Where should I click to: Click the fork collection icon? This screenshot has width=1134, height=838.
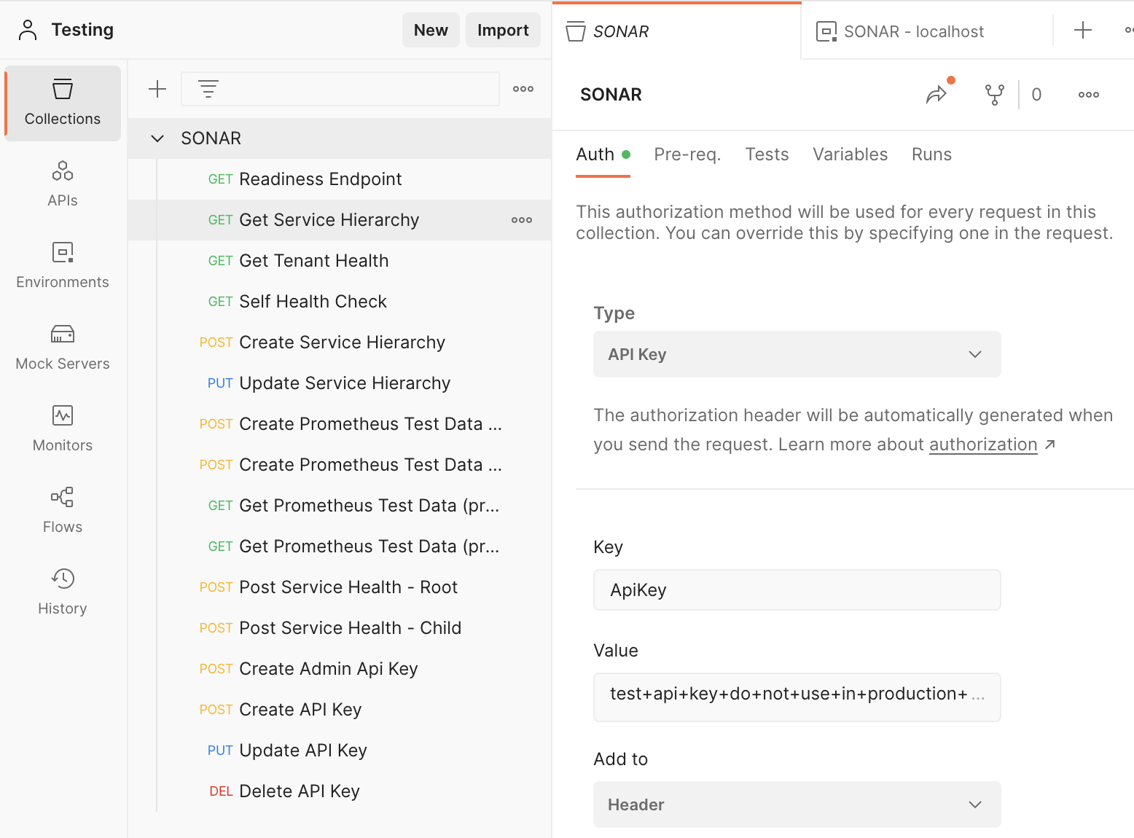click(995, 95)
